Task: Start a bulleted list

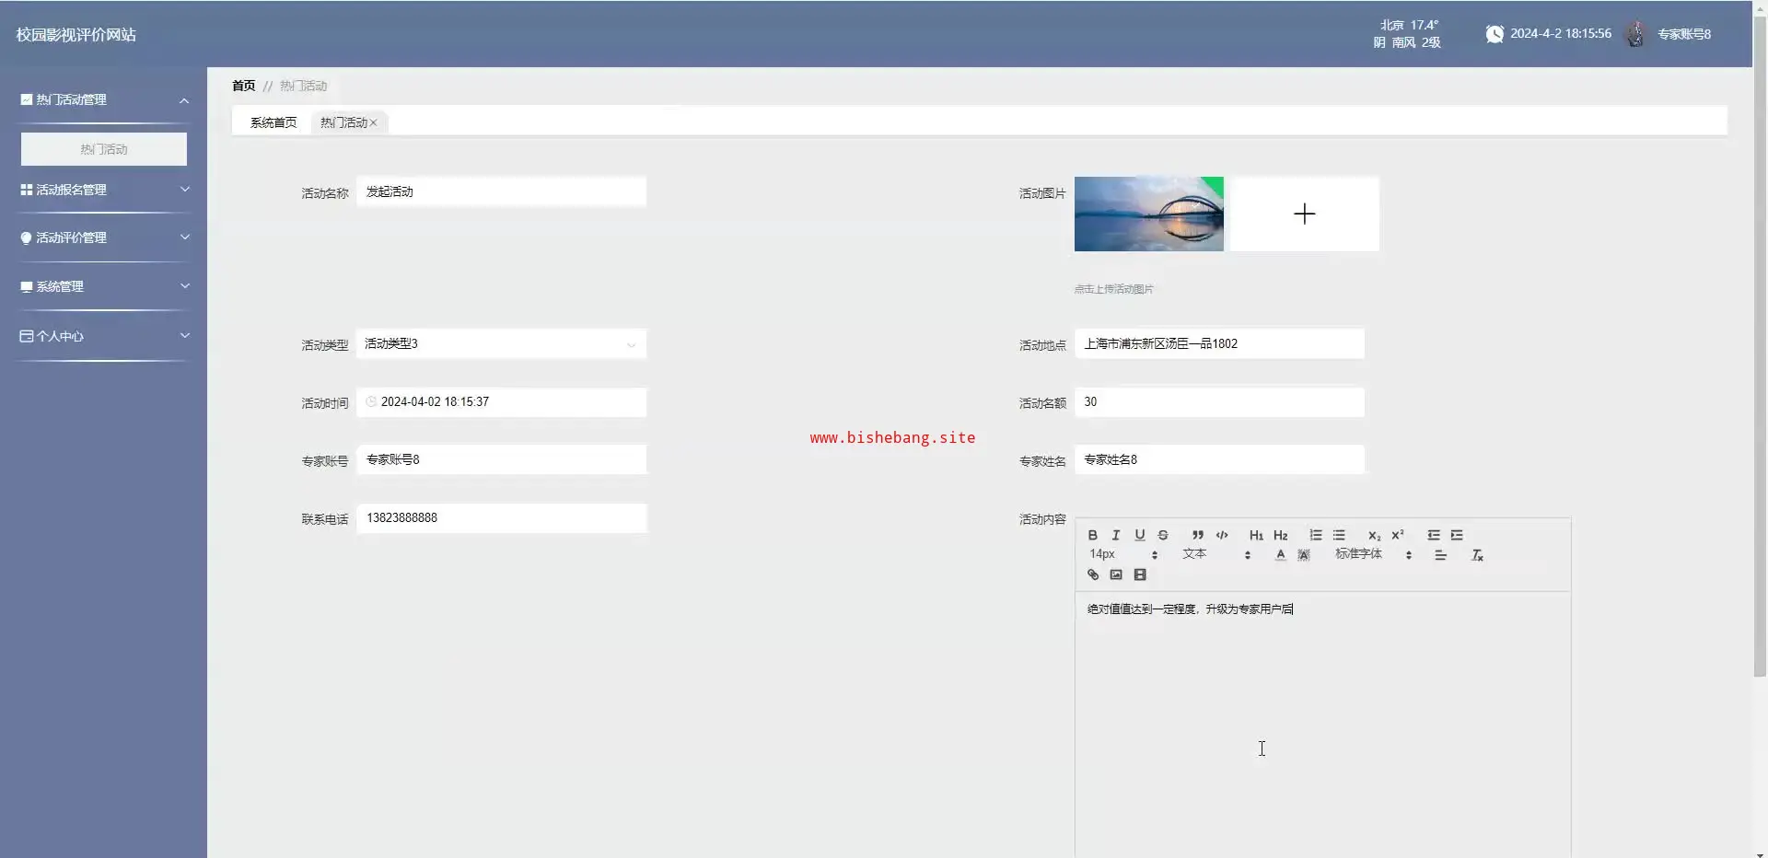Action: coord(1339,535)
